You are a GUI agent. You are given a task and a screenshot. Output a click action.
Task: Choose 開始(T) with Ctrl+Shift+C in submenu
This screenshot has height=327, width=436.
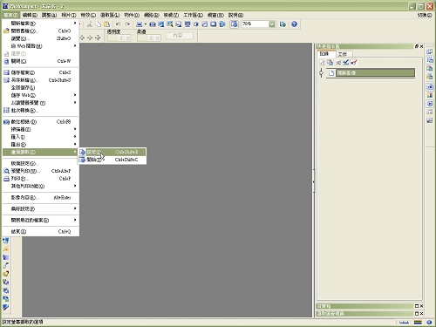tap(112, 160)
